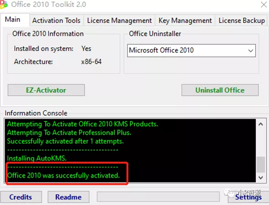
Task: Click the 'x86-64' architecture value
Action: tap(91, 62)
